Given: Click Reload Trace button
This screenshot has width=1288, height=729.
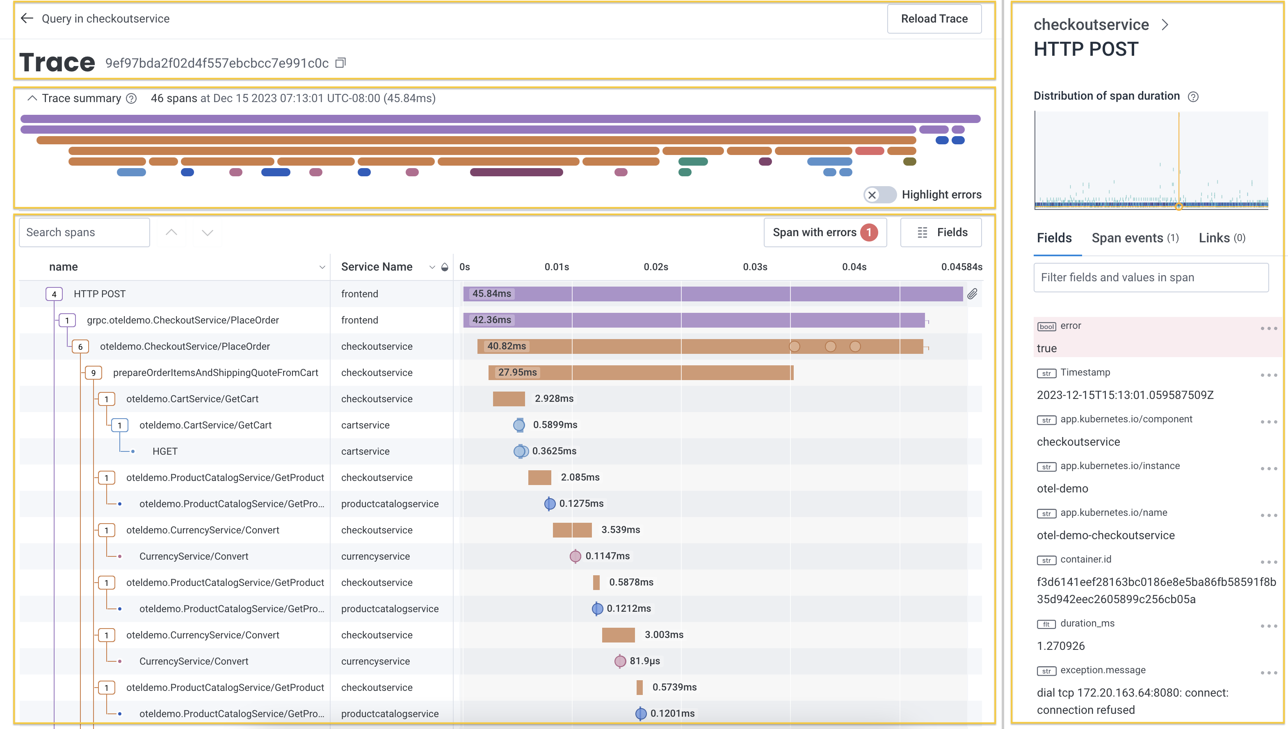Looking at the screenshot, I should (x=934, y=19).
